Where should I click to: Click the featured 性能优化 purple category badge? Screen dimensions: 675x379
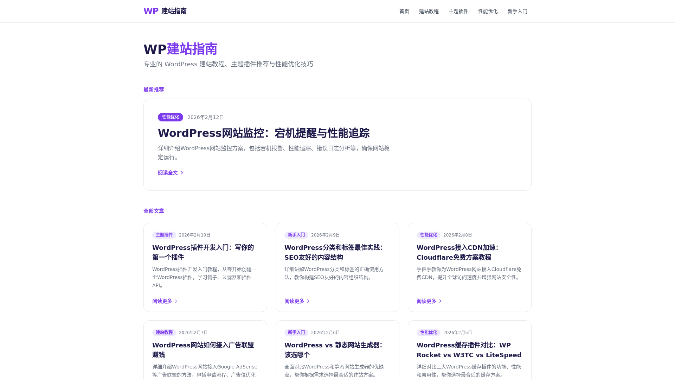pos(171,117)
